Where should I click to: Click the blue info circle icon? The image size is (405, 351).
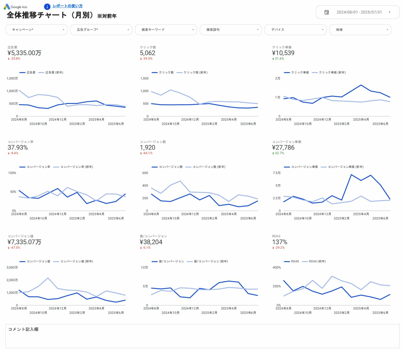pyautogui.click(x=47, y=7)
